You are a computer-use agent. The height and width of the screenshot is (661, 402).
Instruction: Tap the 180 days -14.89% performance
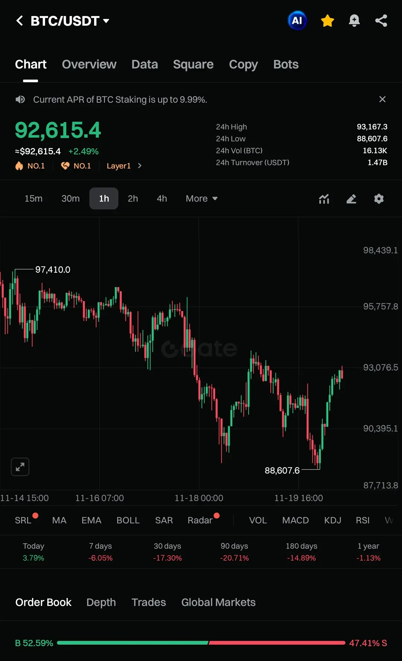point(301,552)
